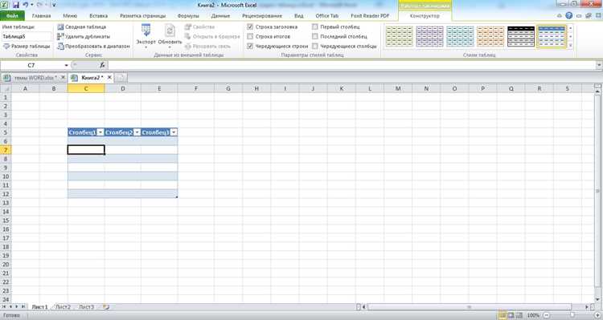603x320 pixels.
Task: Open Столбец2 filter dropdown
Action: tap(137, 132)
